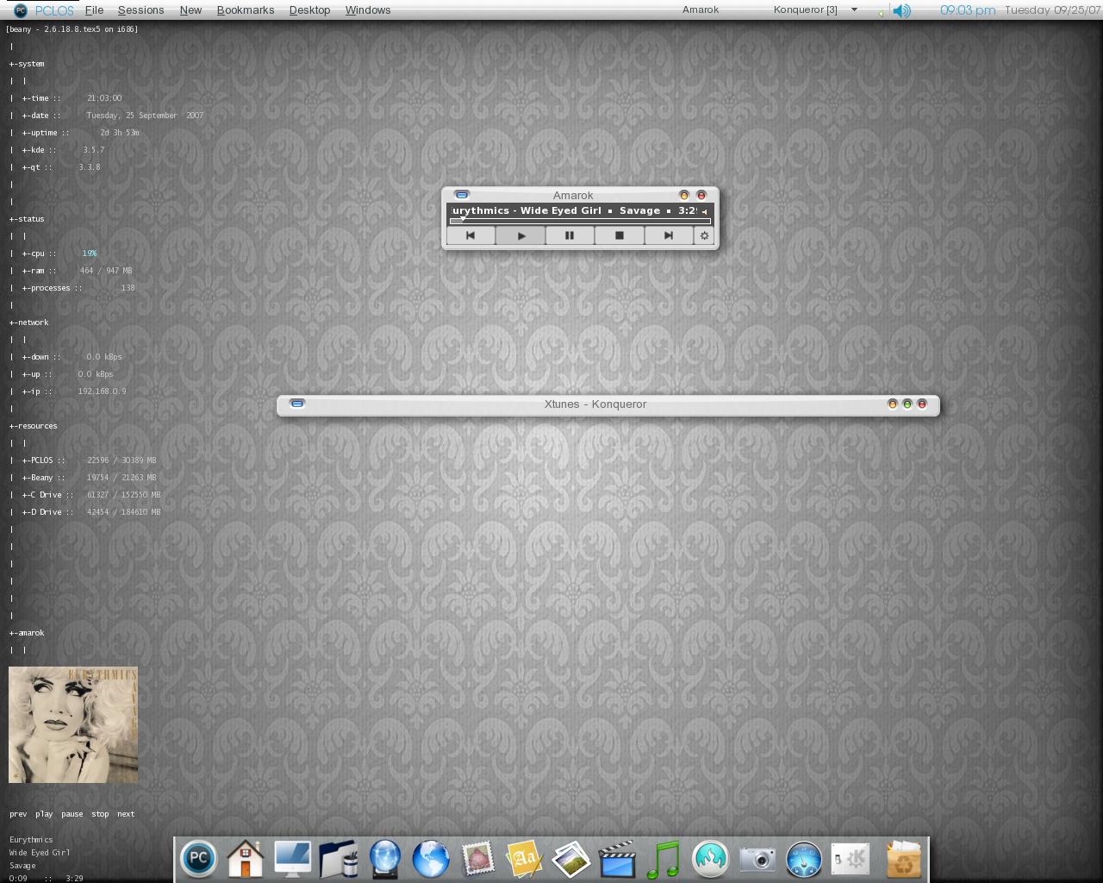Click the ram 464 / 947 MB entry
Screen dimensions: 1103x883
pyautogui.click(x=78, y=271)
